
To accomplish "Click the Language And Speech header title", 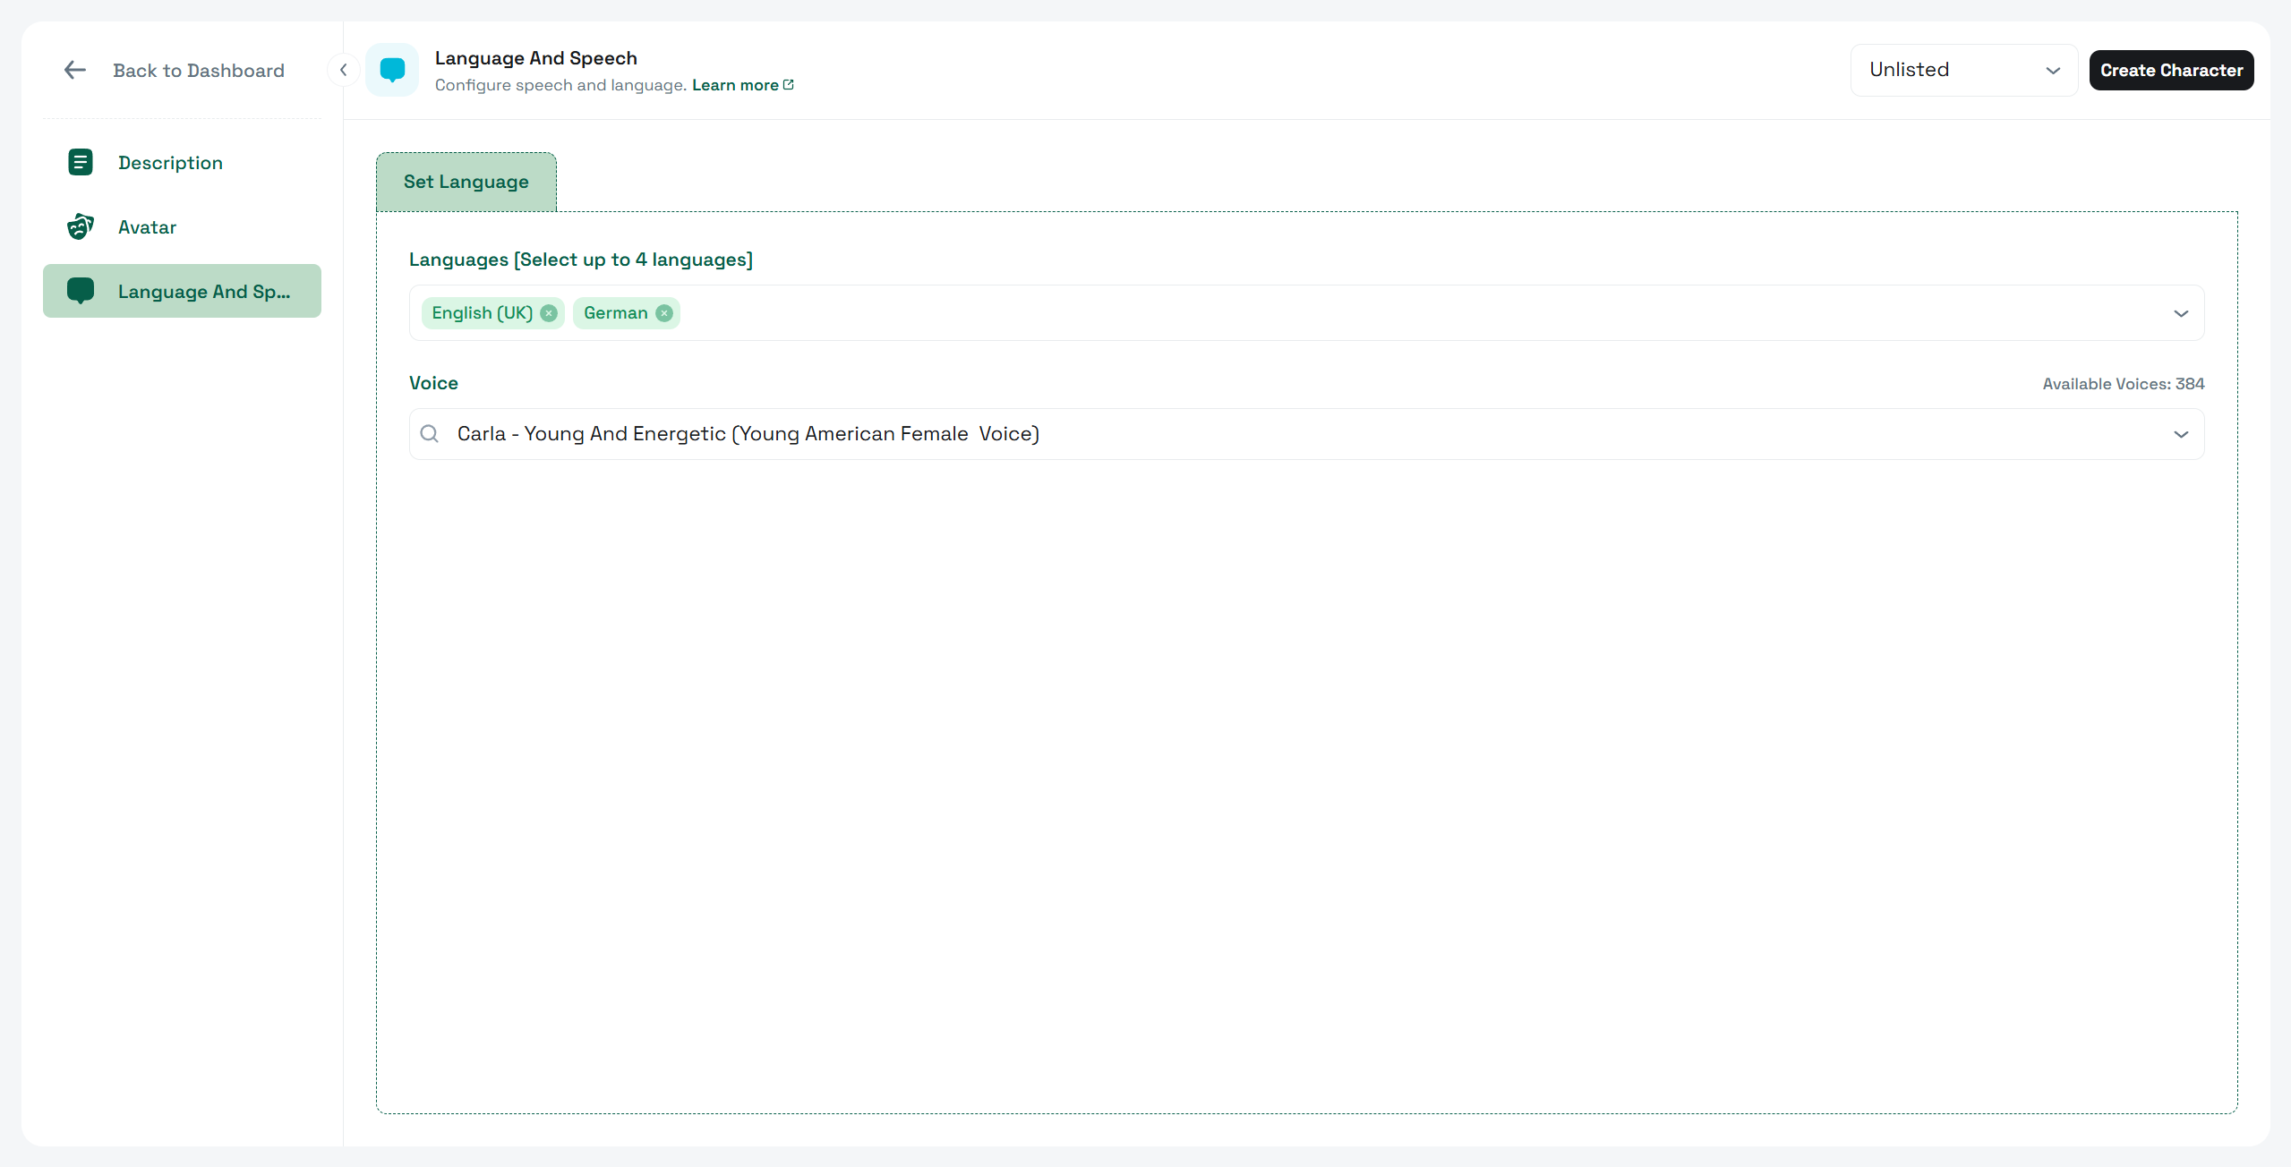I will coord(536,58).
